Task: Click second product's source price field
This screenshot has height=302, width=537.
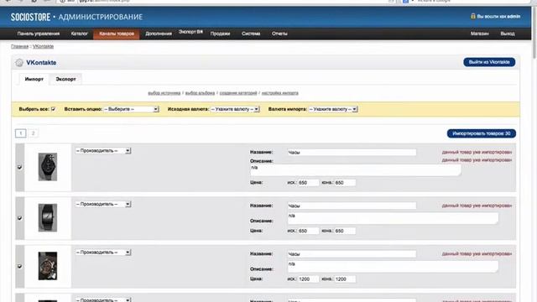Action: [308, 232]
